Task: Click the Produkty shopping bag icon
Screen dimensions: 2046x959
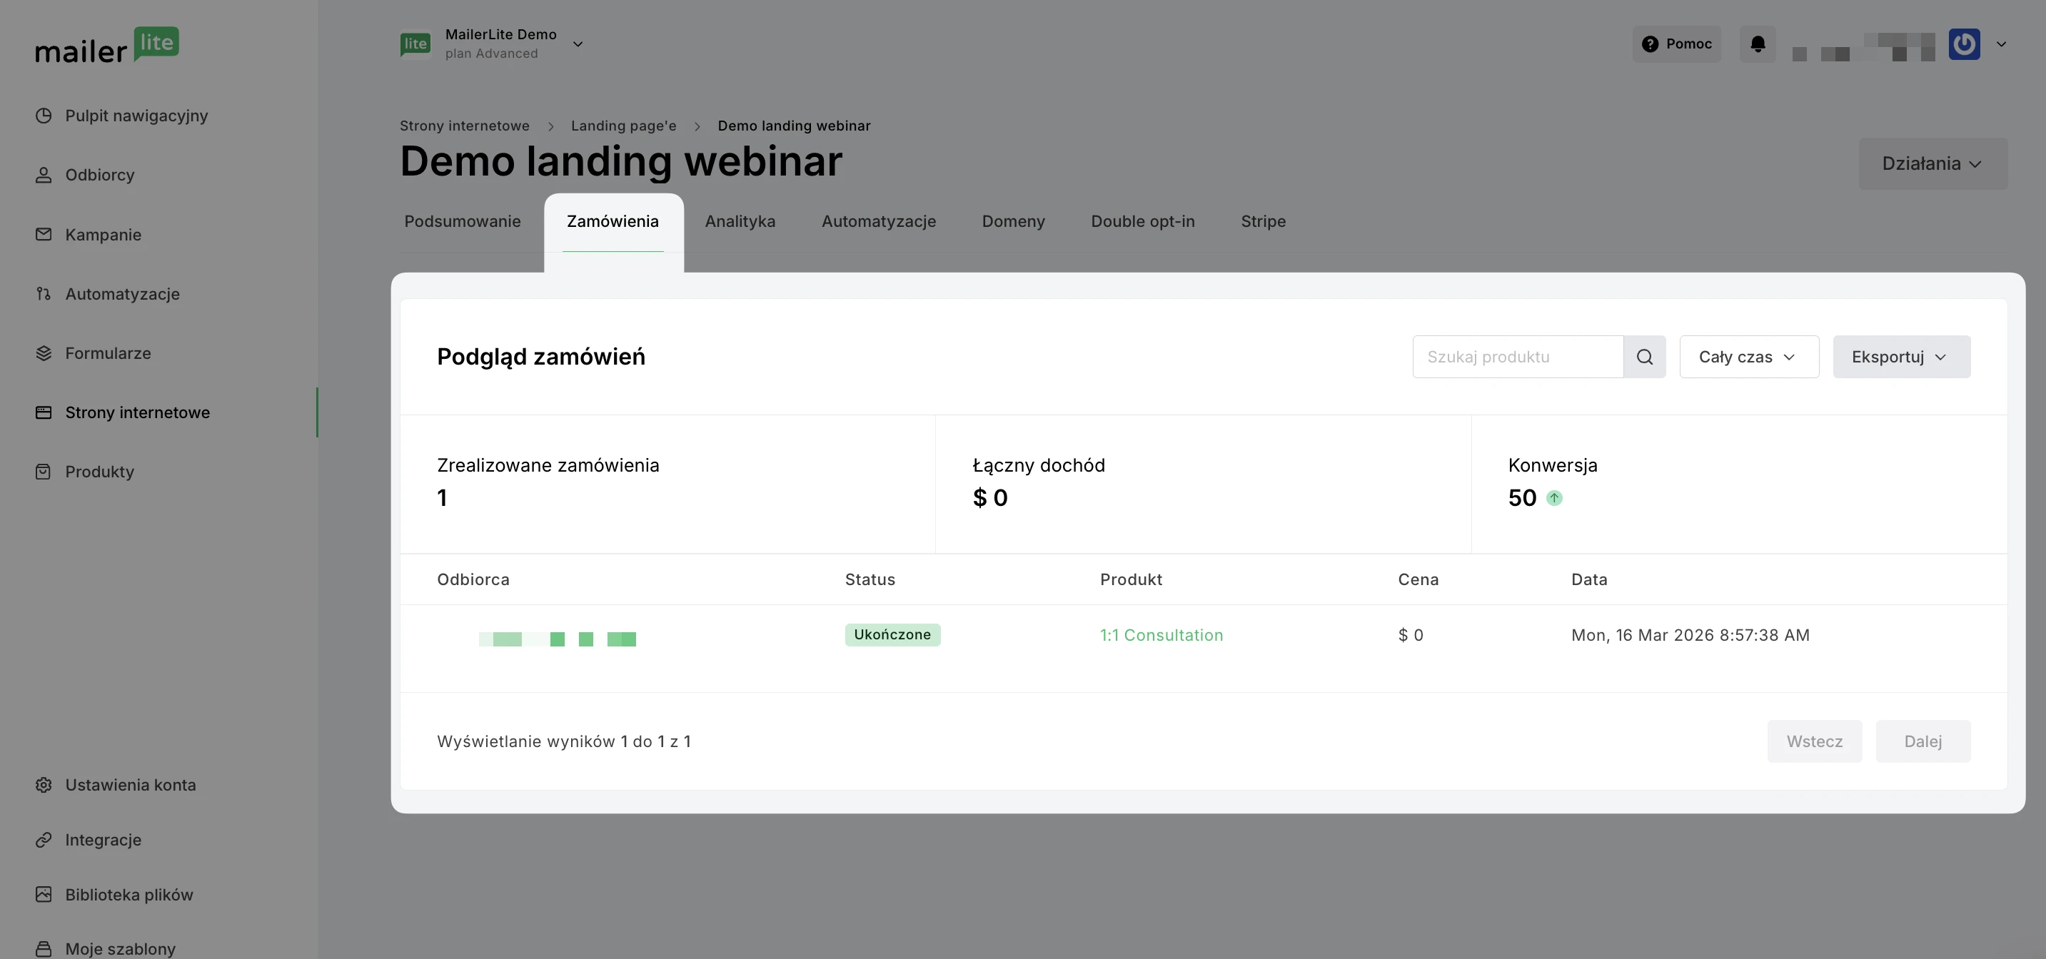Action: (x=44, y=472)
